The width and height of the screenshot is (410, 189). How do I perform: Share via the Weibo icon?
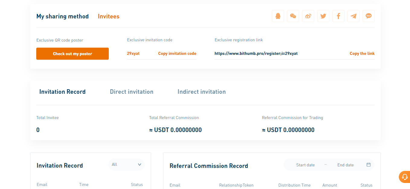[308, 16]
